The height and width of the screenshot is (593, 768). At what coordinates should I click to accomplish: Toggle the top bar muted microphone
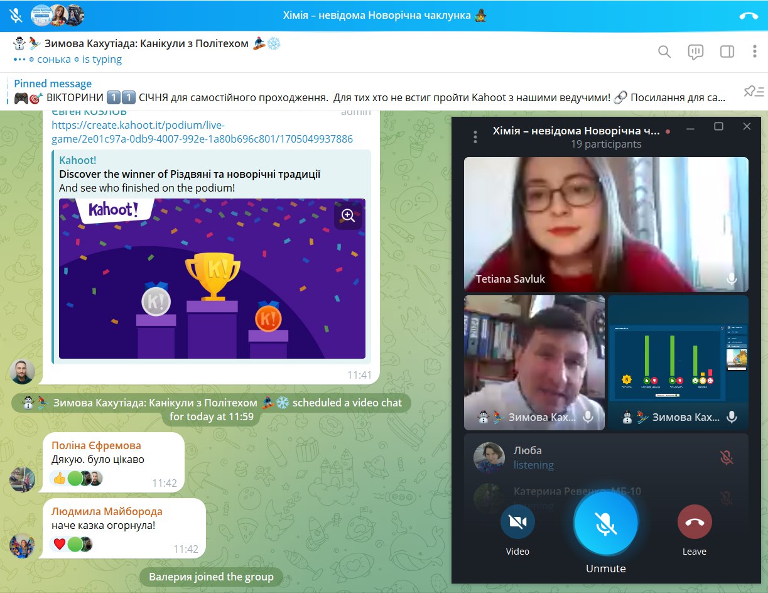16,15
